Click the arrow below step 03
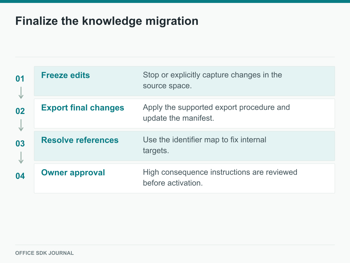Viewport: 350px width, 263px height. pos(21,158)
